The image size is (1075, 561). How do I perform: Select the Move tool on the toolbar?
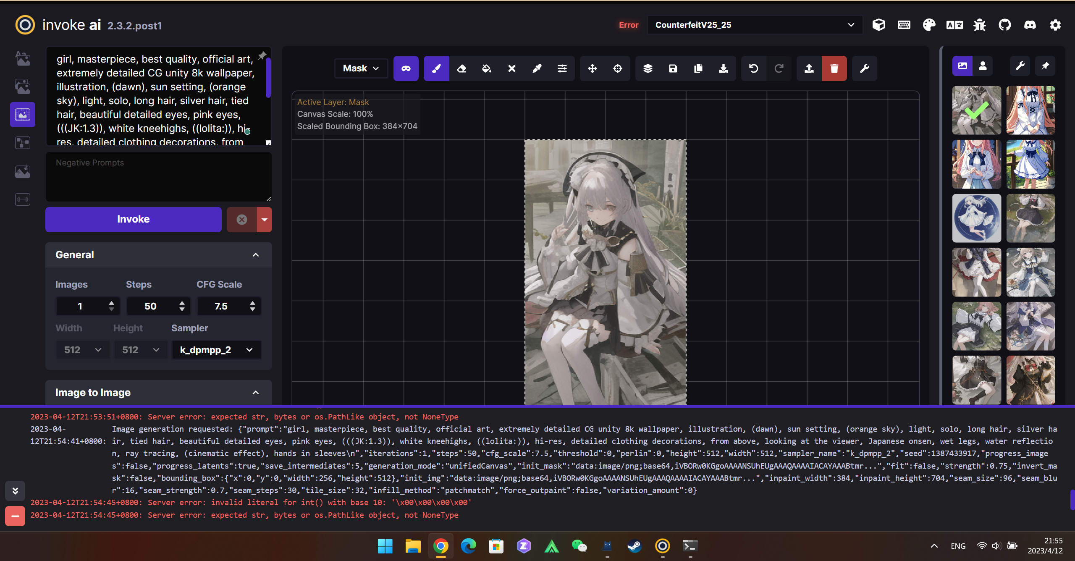(x=592, y=68)
